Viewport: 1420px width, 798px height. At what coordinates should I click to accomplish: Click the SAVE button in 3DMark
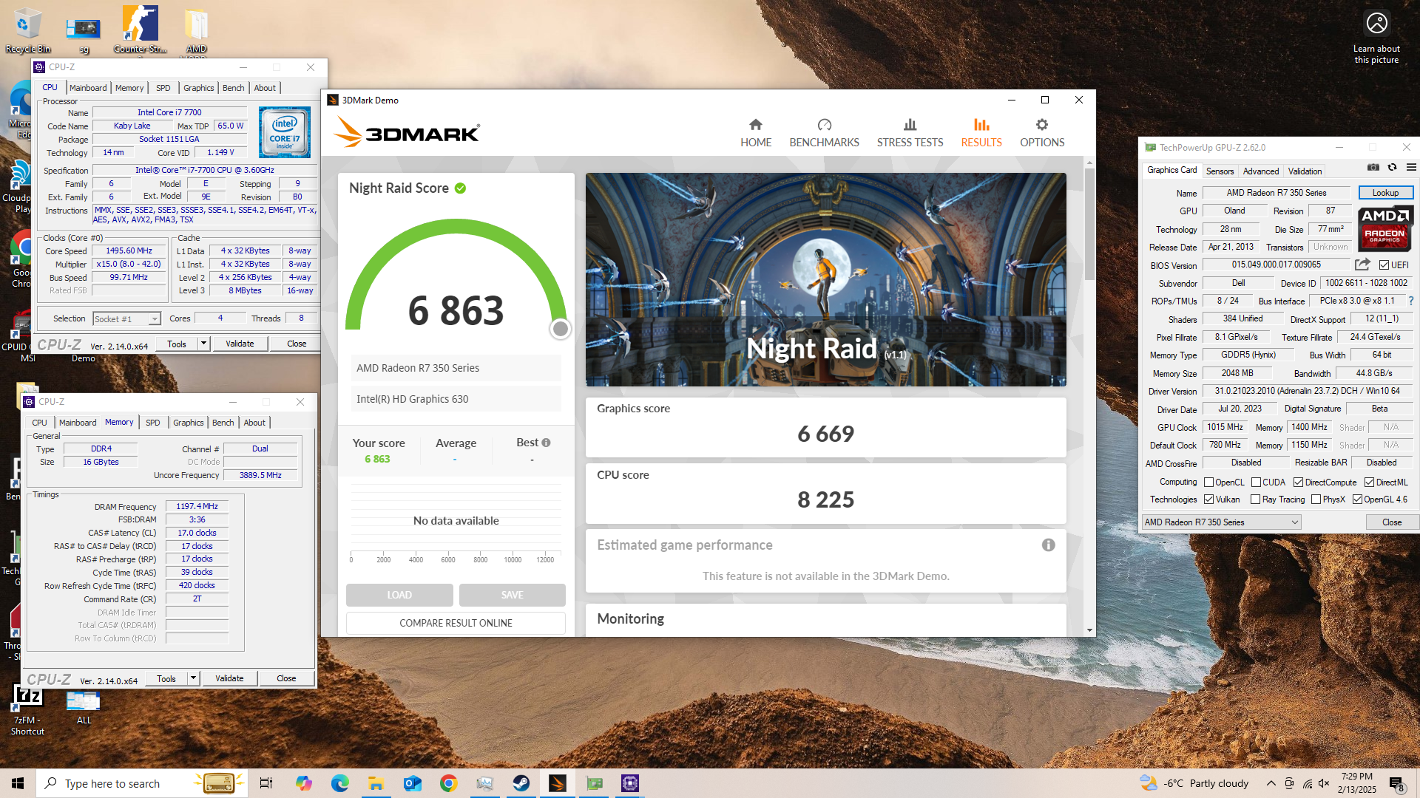coord(512,595)
